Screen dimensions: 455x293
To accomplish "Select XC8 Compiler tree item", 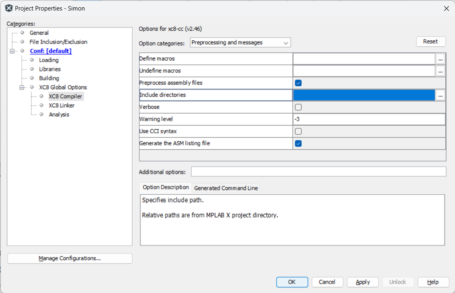I will click(x=65, y=96).
